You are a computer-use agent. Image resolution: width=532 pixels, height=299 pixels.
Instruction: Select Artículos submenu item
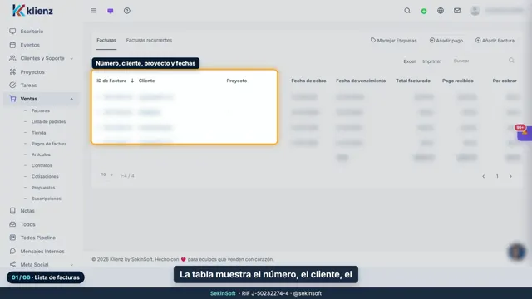[41, 154]
